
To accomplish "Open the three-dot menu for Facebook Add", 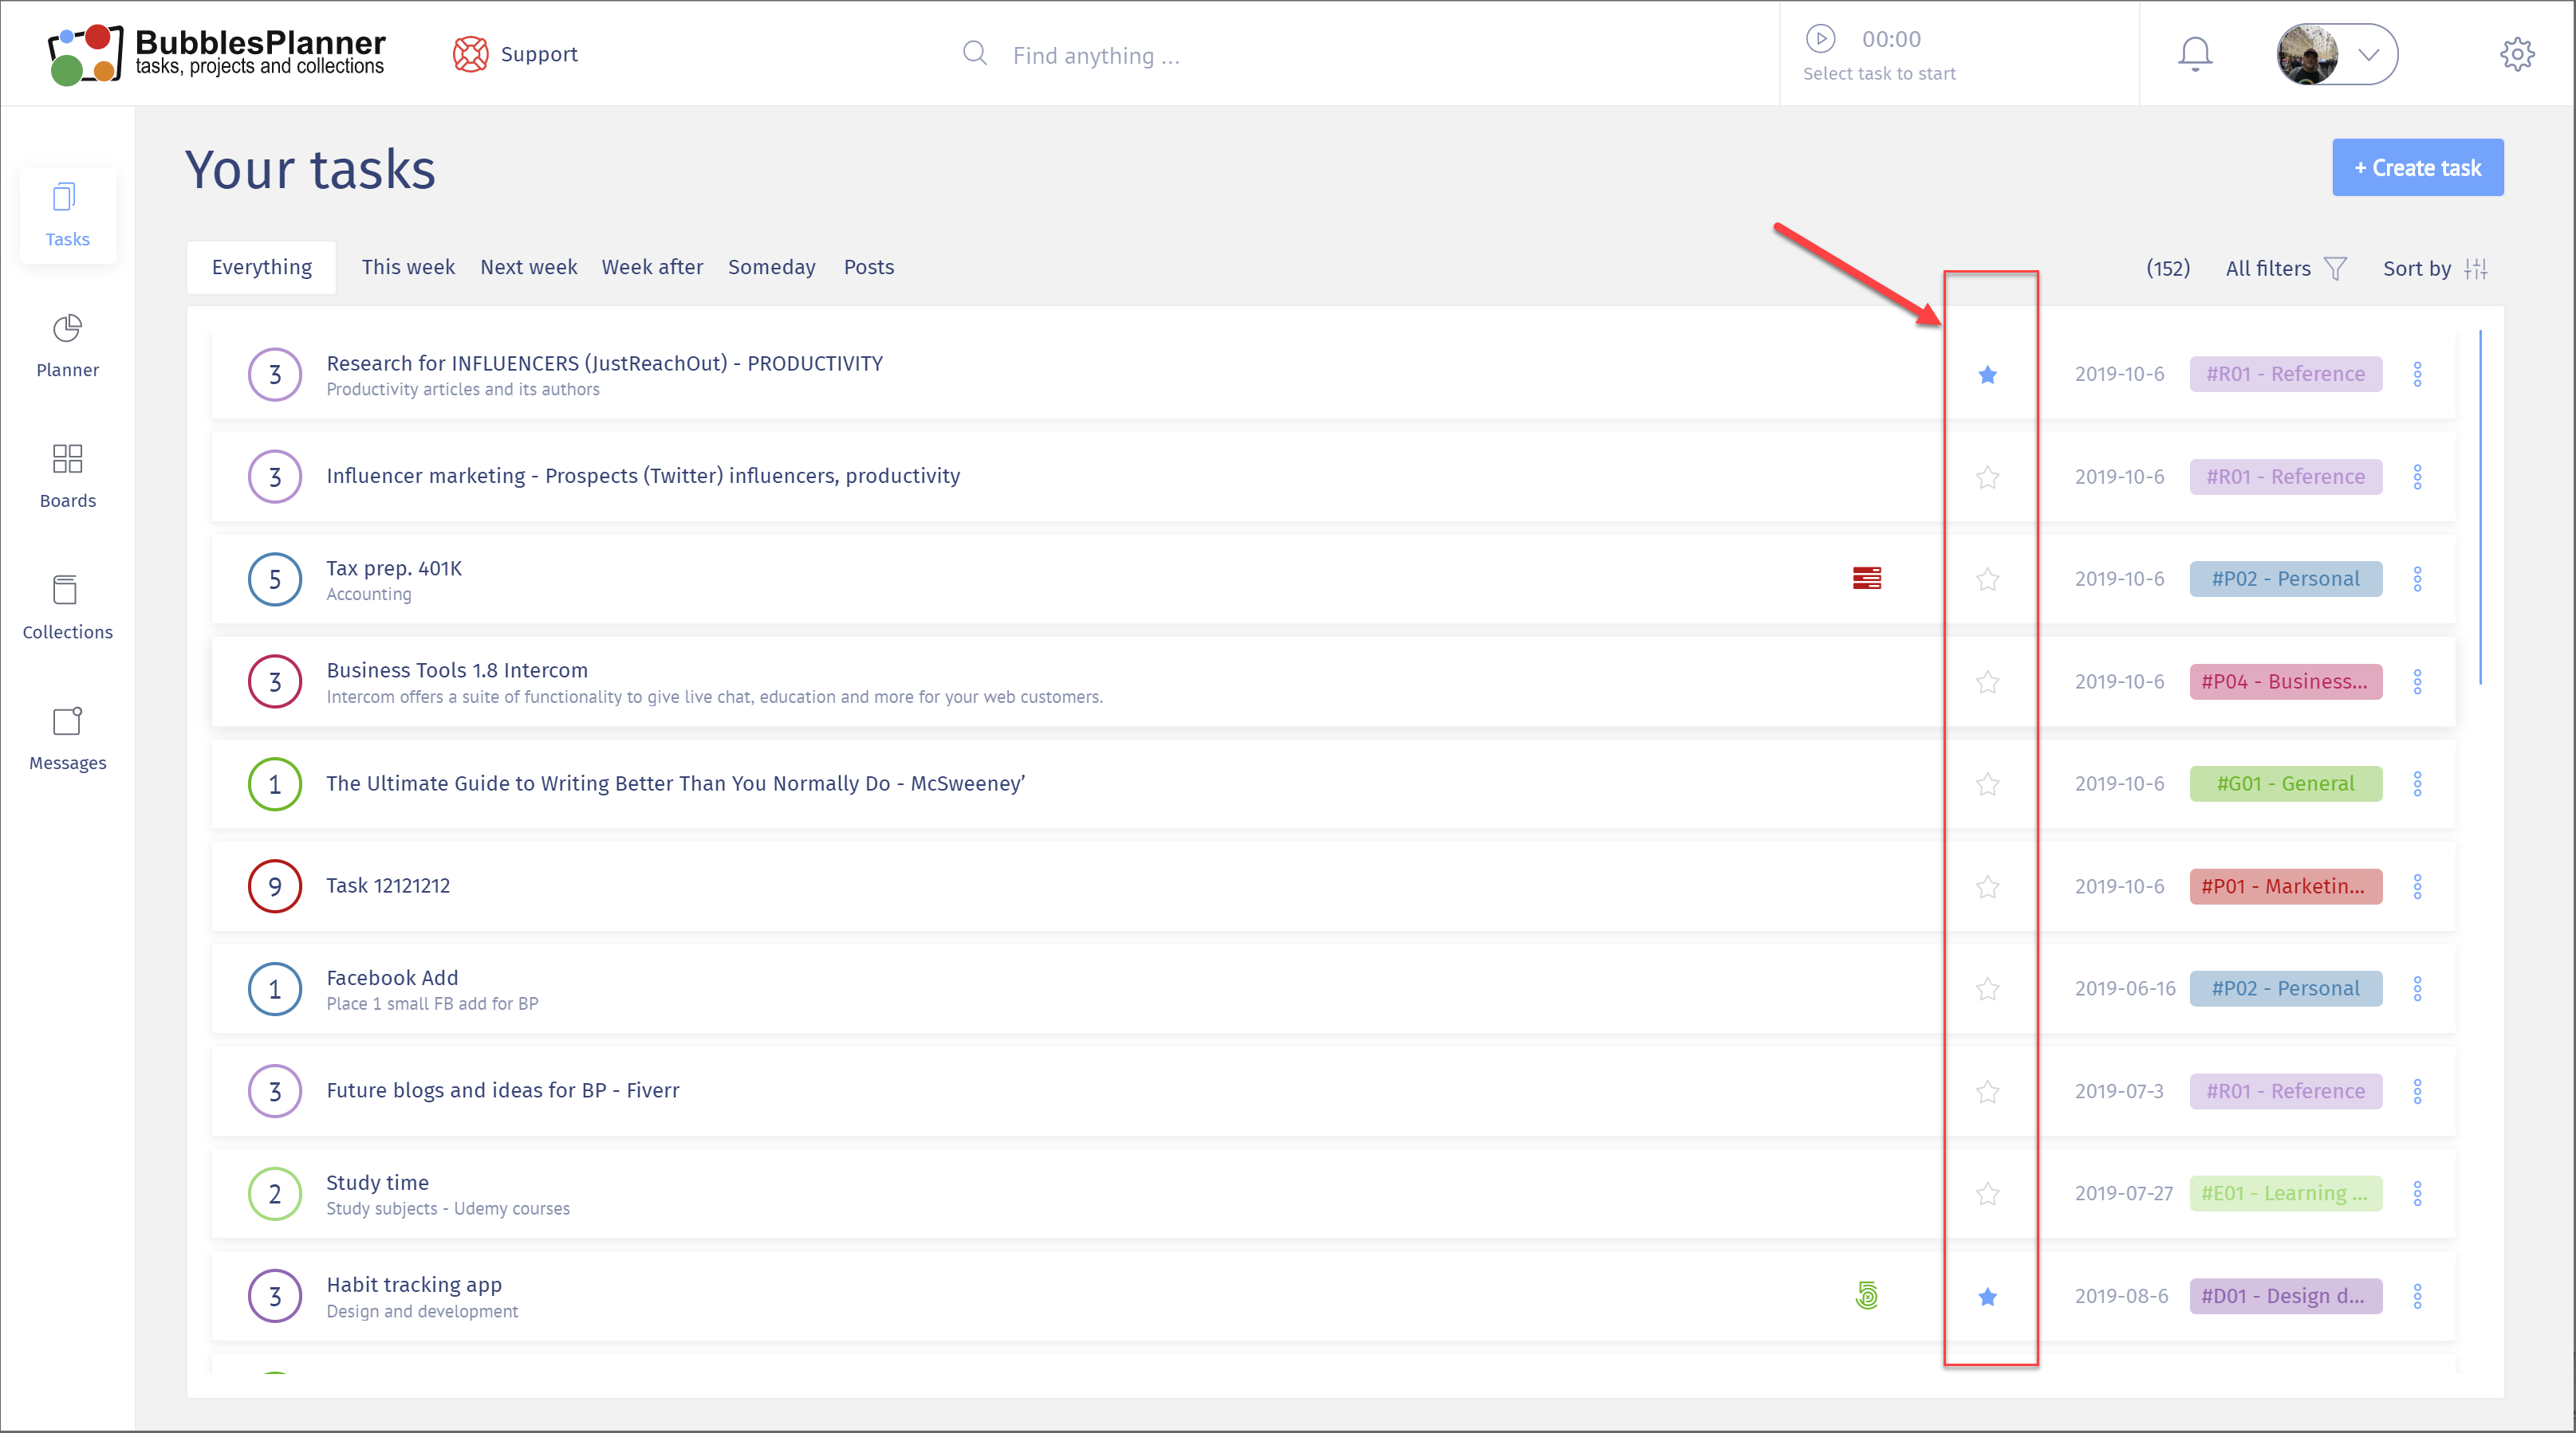I will [x=2417, y=988].
